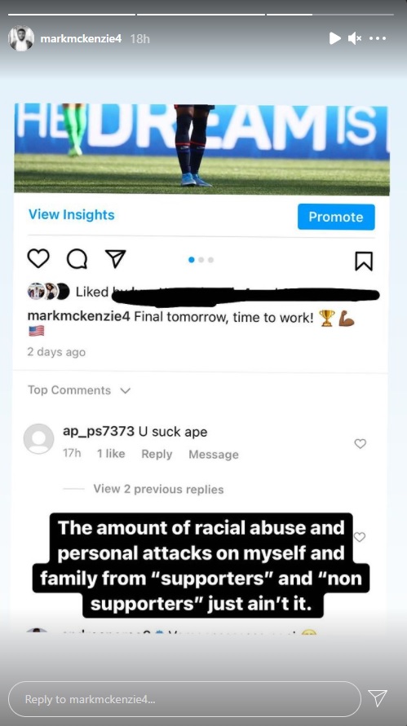Click the View Insights link
Screen dimensions: 407x726
point(72,215)
